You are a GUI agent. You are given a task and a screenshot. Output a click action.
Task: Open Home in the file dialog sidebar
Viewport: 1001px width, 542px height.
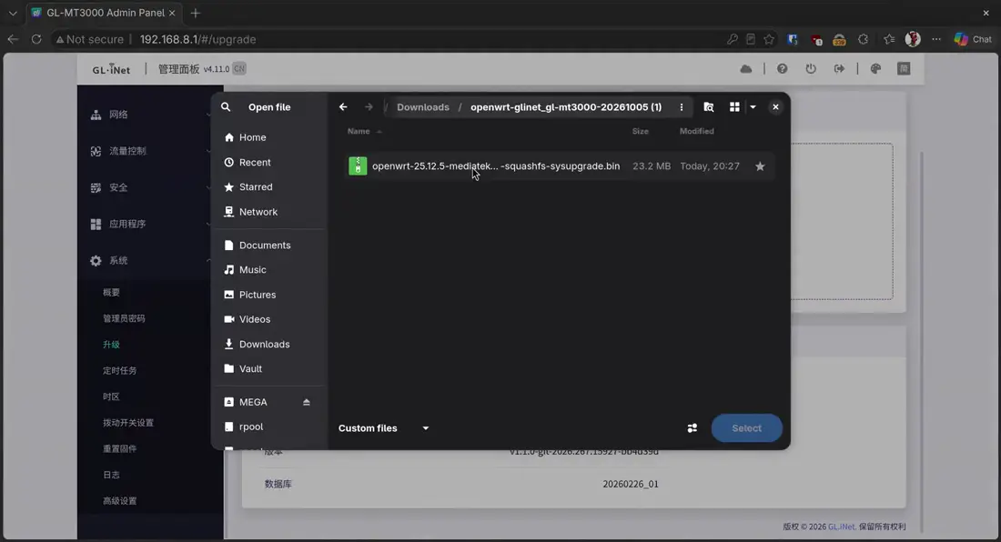270,137
